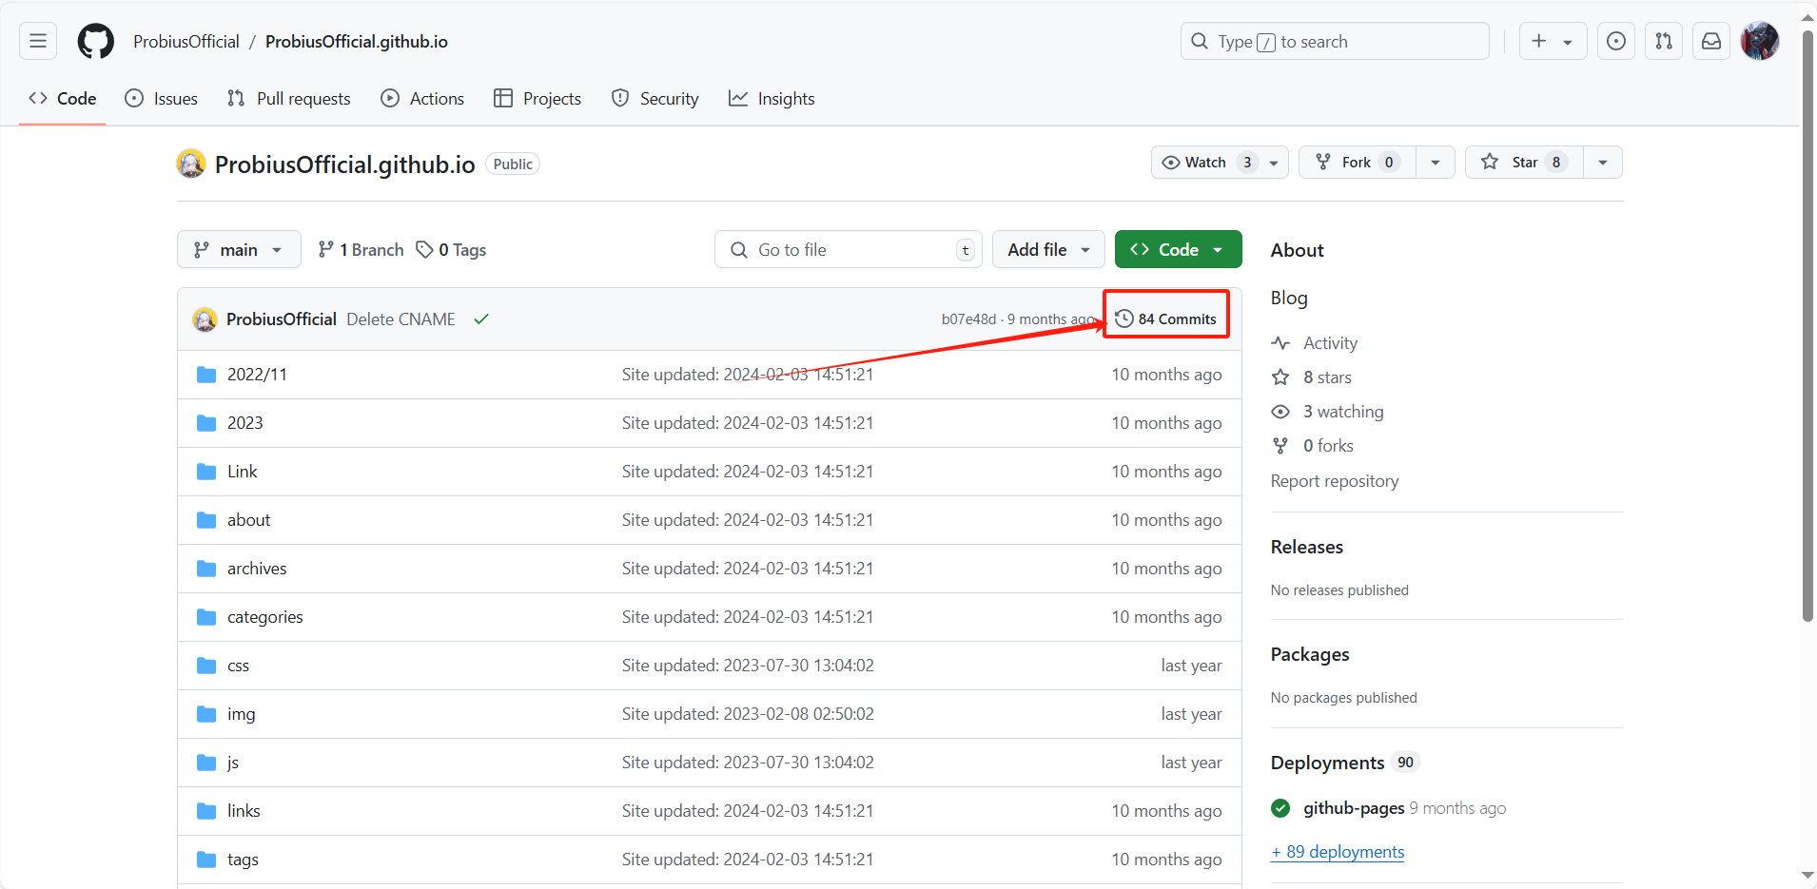This screenshot has width=1817, height=889.
Task: Expand the Star lists dropdown arrow
Action: (x=1603, y=163)
